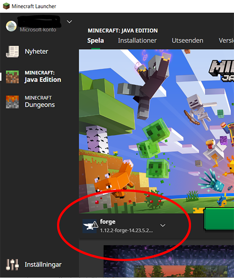The width and height of the screenshot is (234, 278).
Task: Open the news thumbnail below the installation selector
Action: pos(168,261)
